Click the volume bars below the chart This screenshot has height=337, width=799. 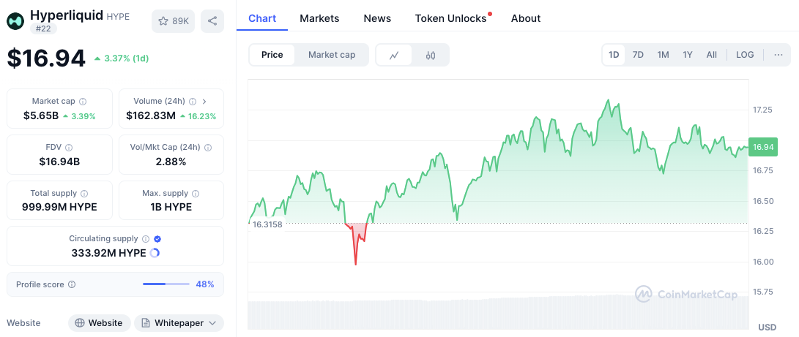coord(498,311)
